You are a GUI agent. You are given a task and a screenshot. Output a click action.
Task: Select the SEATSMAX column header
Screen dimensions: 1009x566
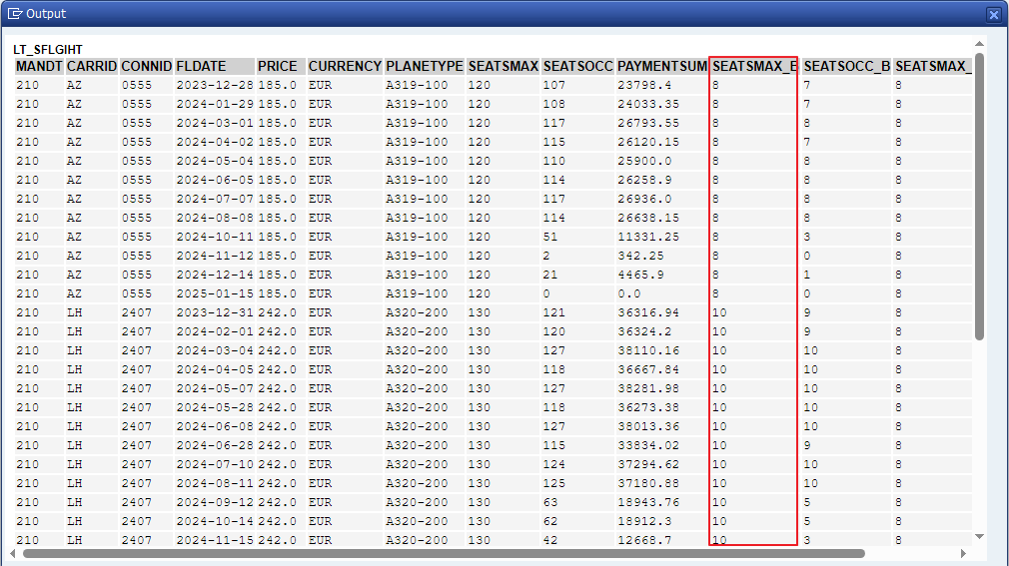tap(504, 66)
